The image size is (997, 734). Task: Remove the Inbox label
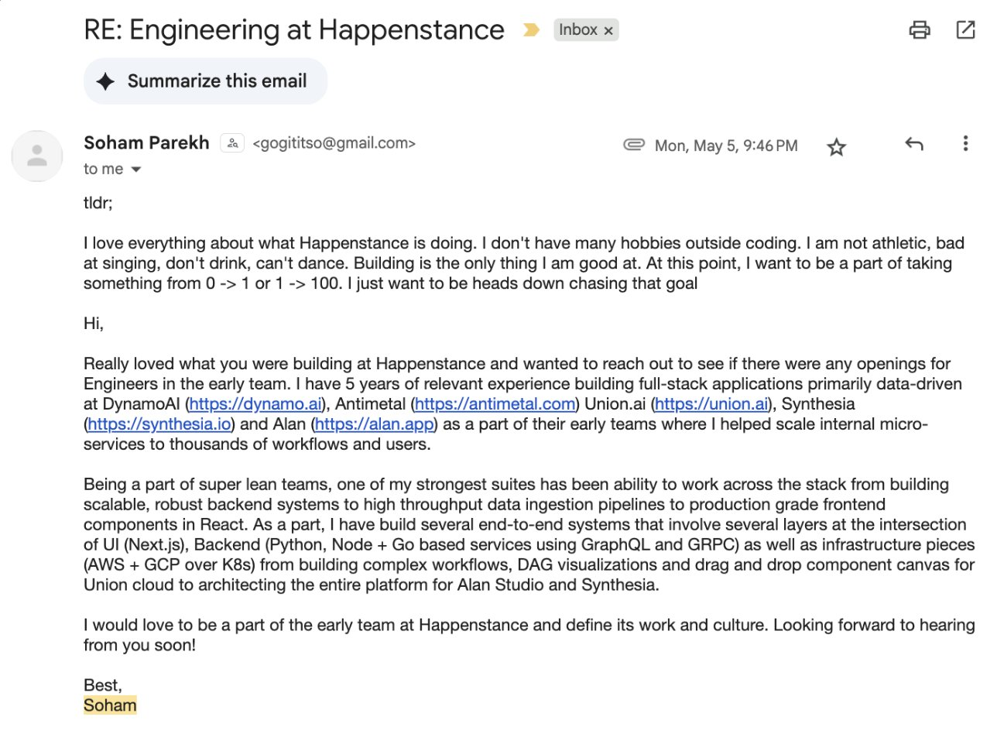pos(608,31)
